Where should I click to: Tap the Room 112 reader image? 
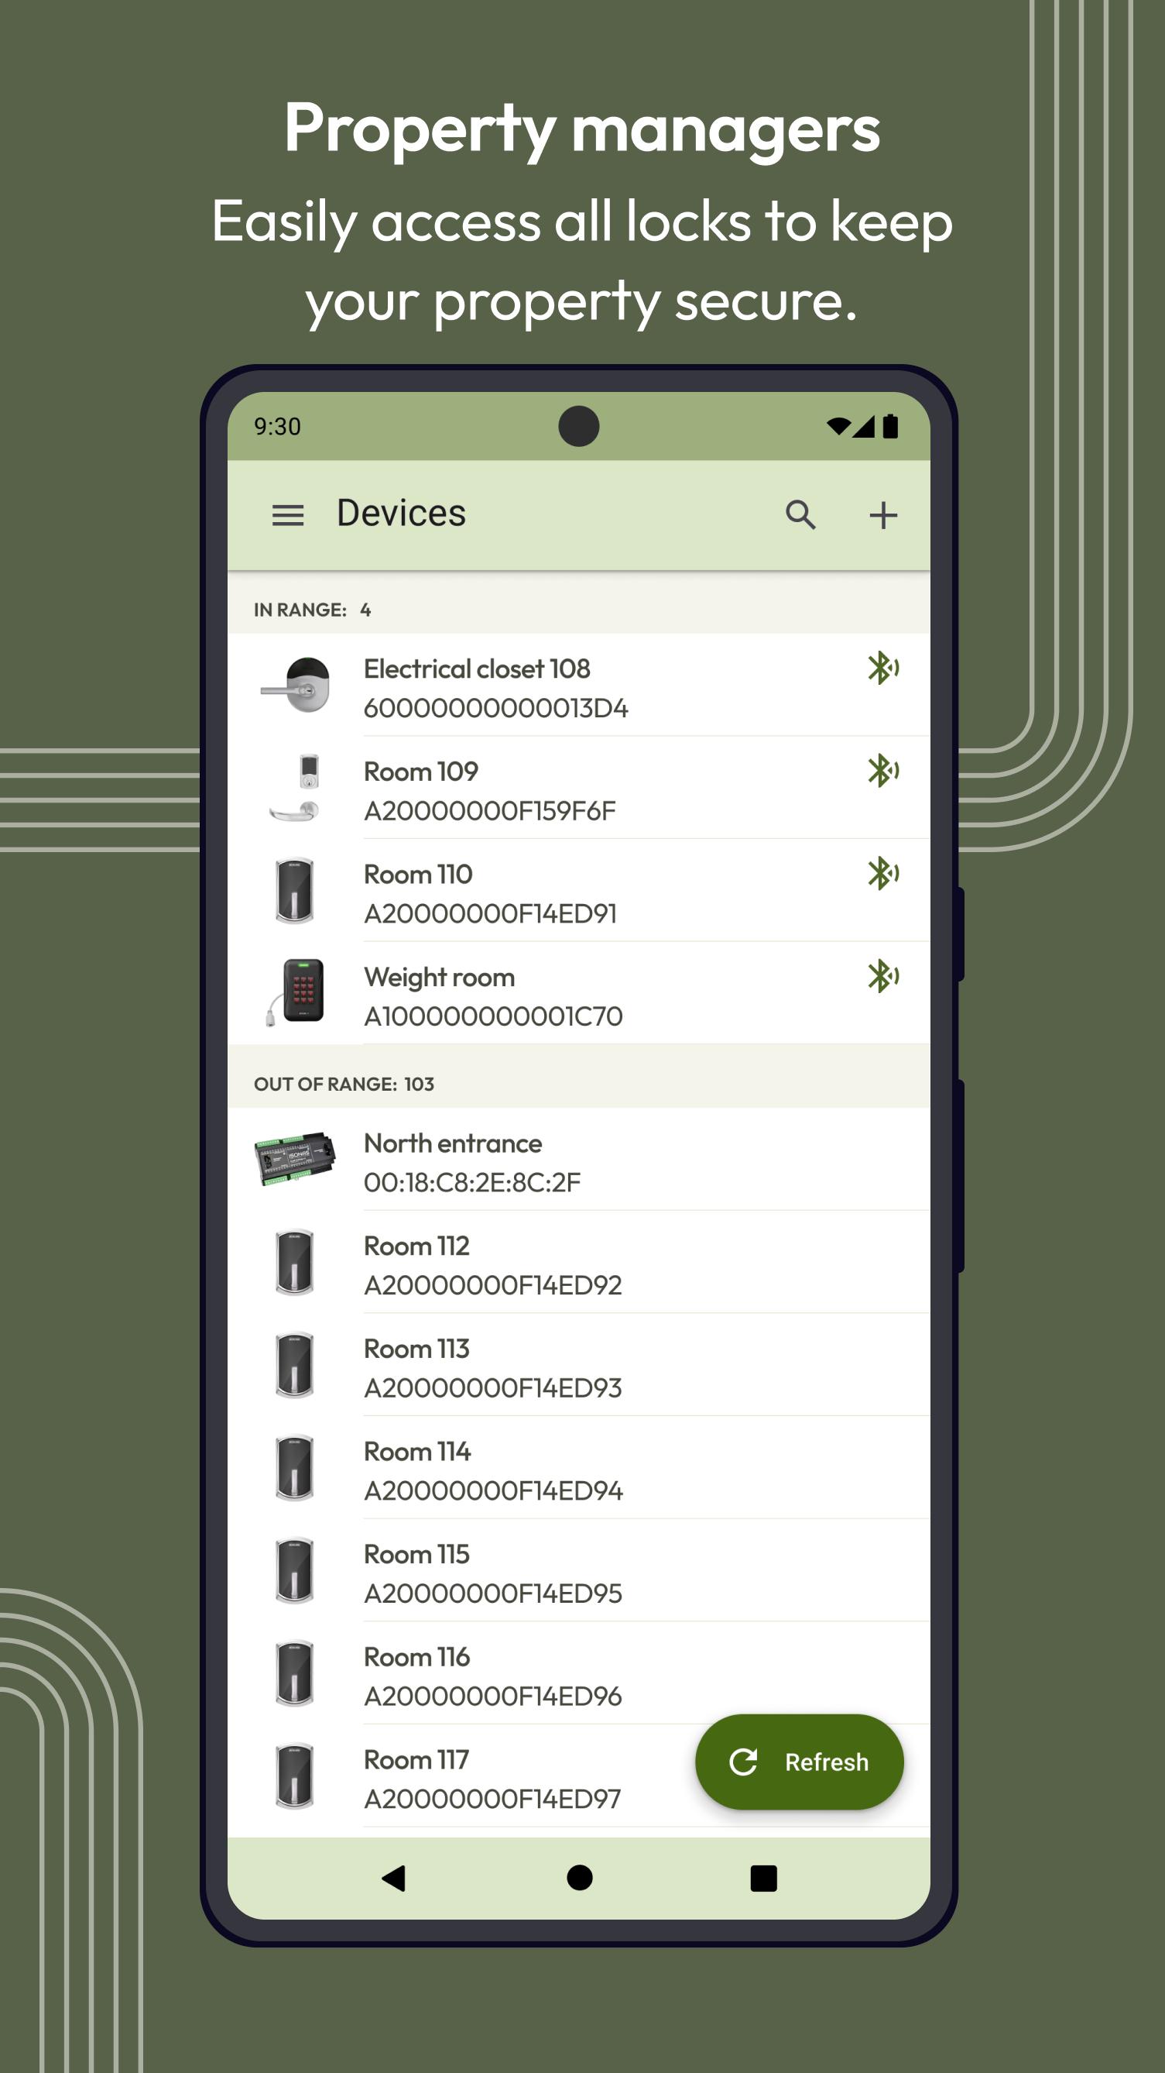(294, 1263)
